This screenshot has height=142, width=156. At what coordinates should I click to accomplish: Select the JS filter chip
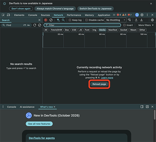(x=81, y=30)
